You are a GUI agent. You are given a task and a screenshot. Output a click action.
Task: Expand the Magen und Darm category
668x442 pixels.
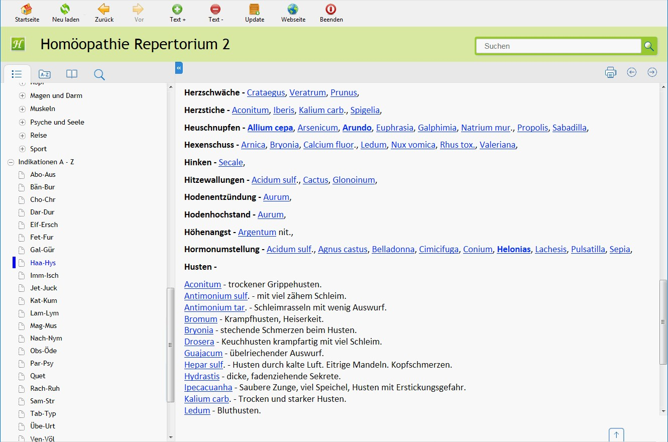[22, 95]
